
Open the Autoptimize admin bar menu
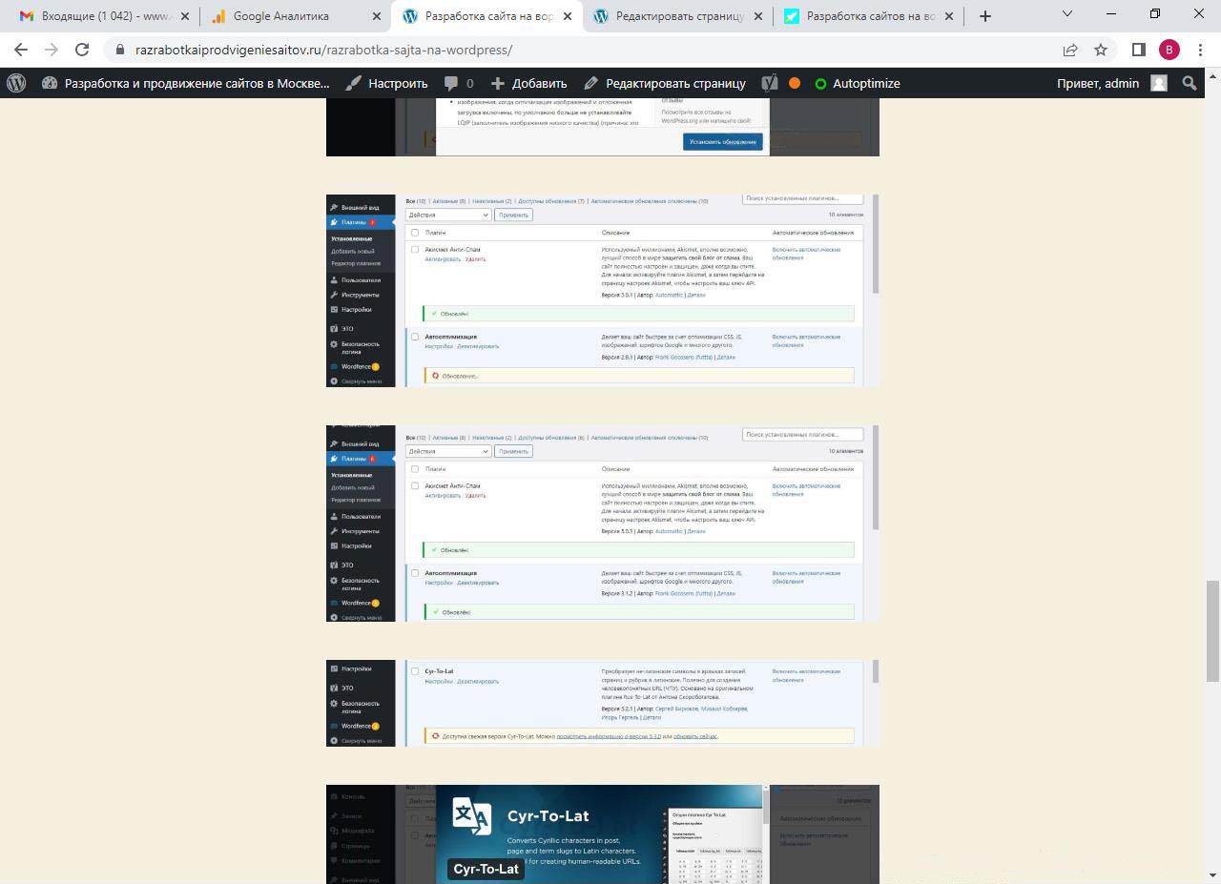click(857, 83)
